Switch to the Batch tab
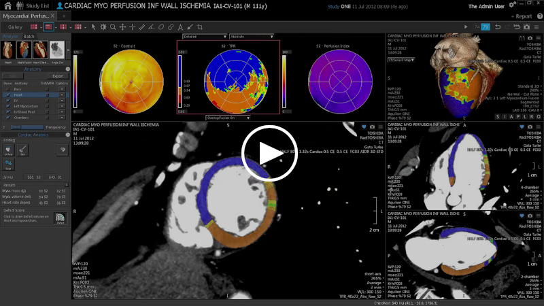 coord(29,37)
